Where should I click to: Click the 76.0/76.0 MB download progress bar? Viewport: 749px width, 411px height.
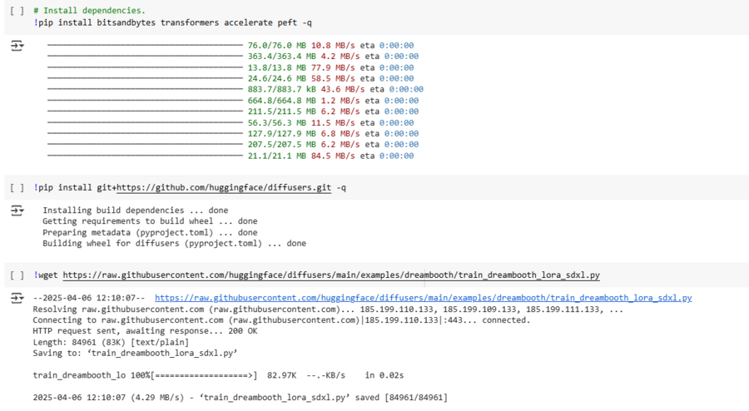click(145, 46)
